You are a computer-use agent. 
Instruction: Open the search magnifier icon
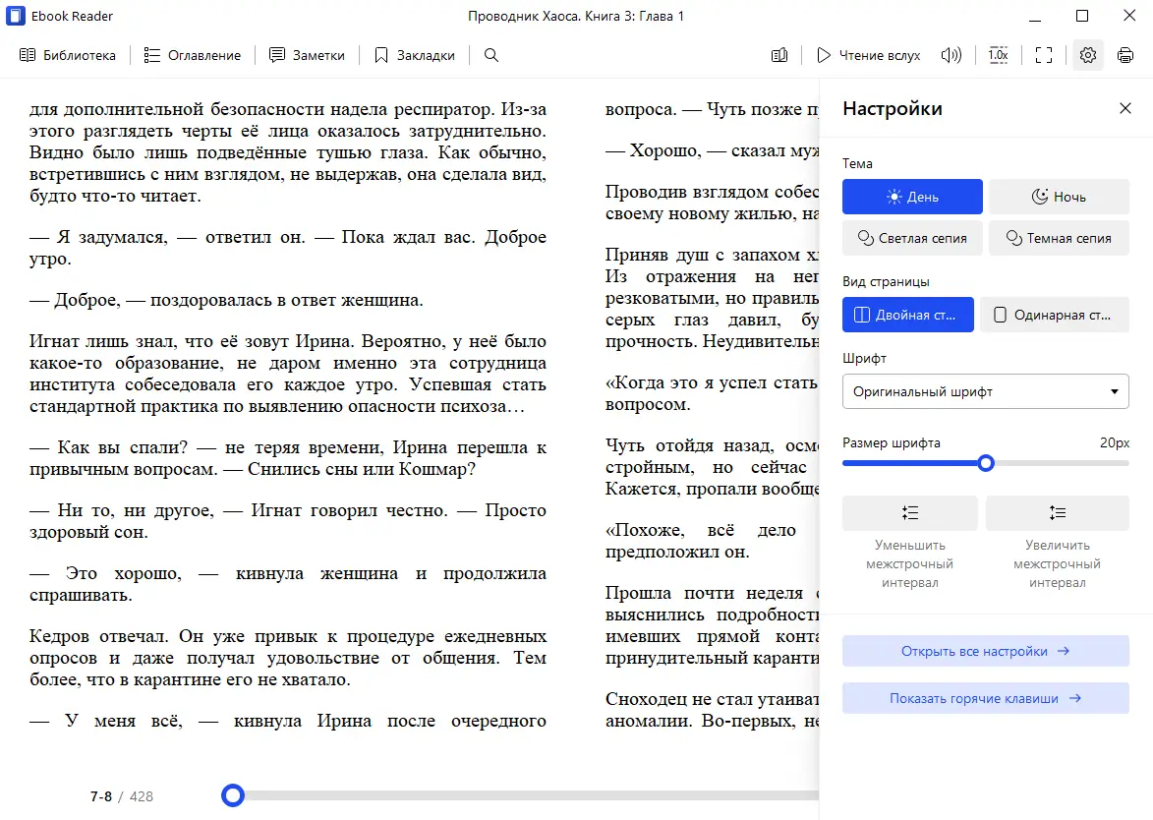491,55
